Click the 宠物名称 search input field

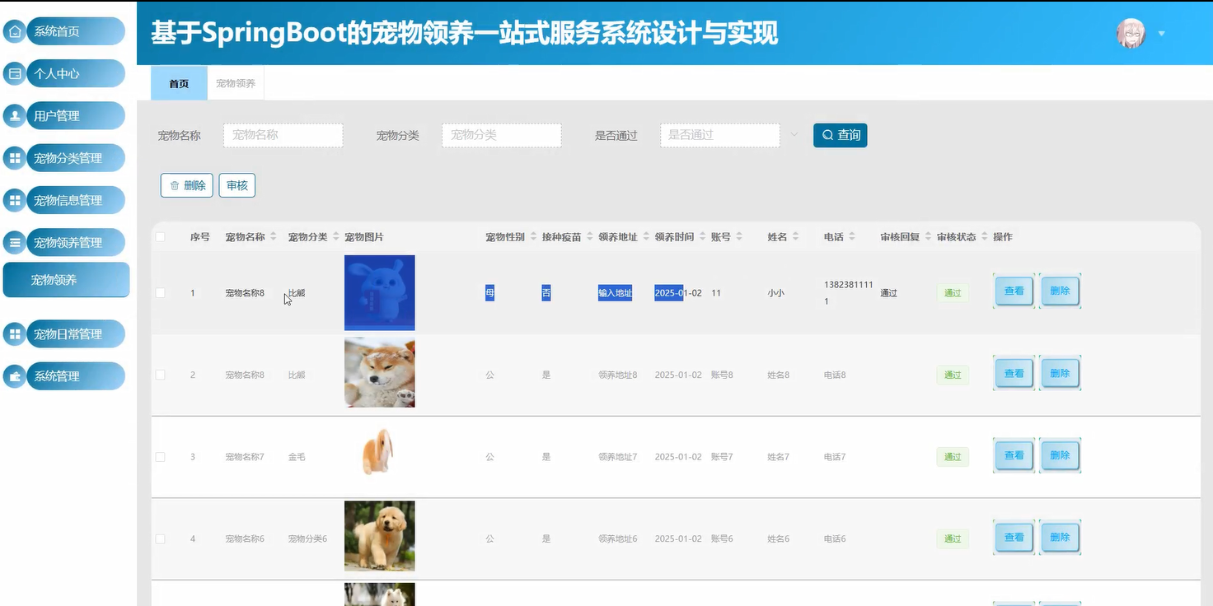pyautogui.click(x=283, y=135)
